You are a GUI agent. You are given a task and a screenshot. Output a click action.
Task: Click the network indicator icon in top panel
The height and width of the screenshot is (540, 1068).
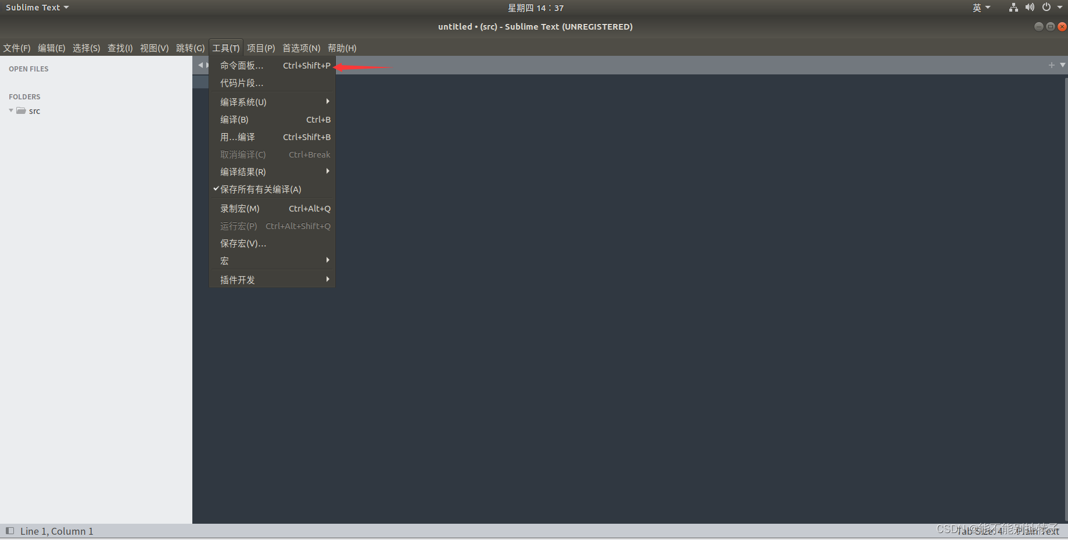[1013, 7]
